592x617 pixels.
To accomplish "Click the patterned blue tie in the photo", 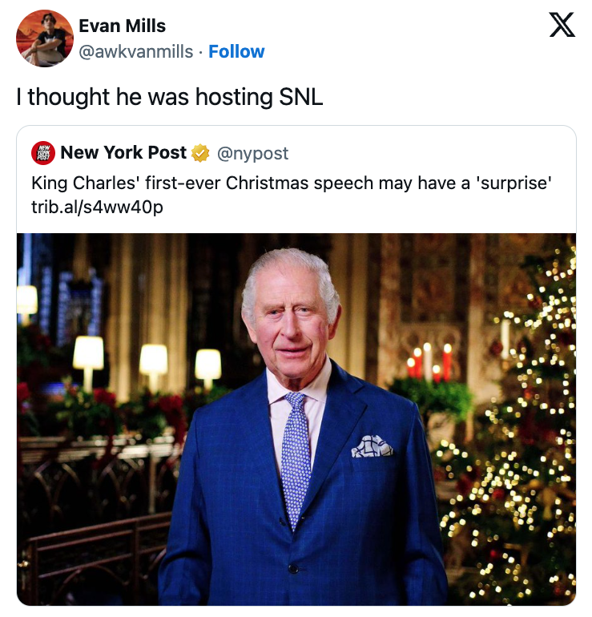I will (x=296, y=458).
